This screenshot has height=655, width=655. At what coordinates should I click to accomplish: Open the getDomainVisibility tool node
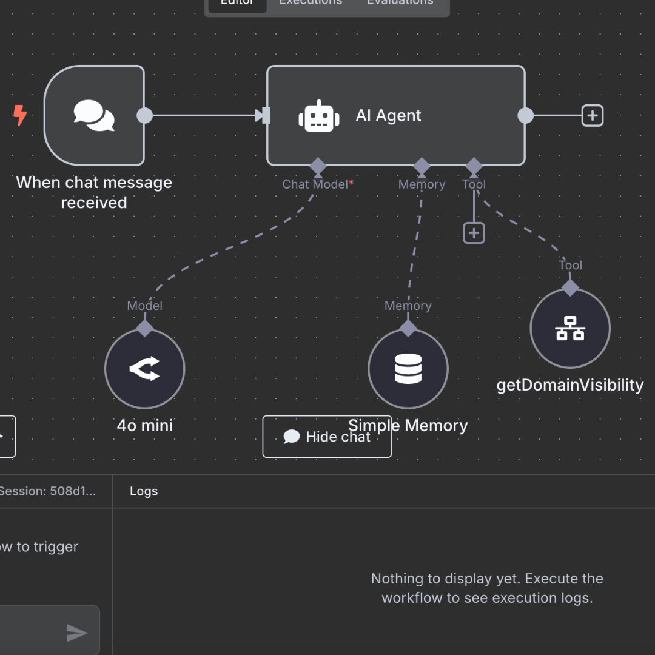[x=569, y=328]
